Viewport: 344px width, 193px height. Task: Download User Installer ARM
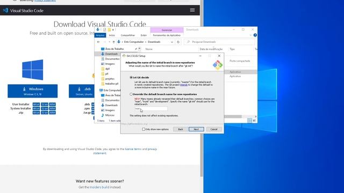[x=53, y=105]
